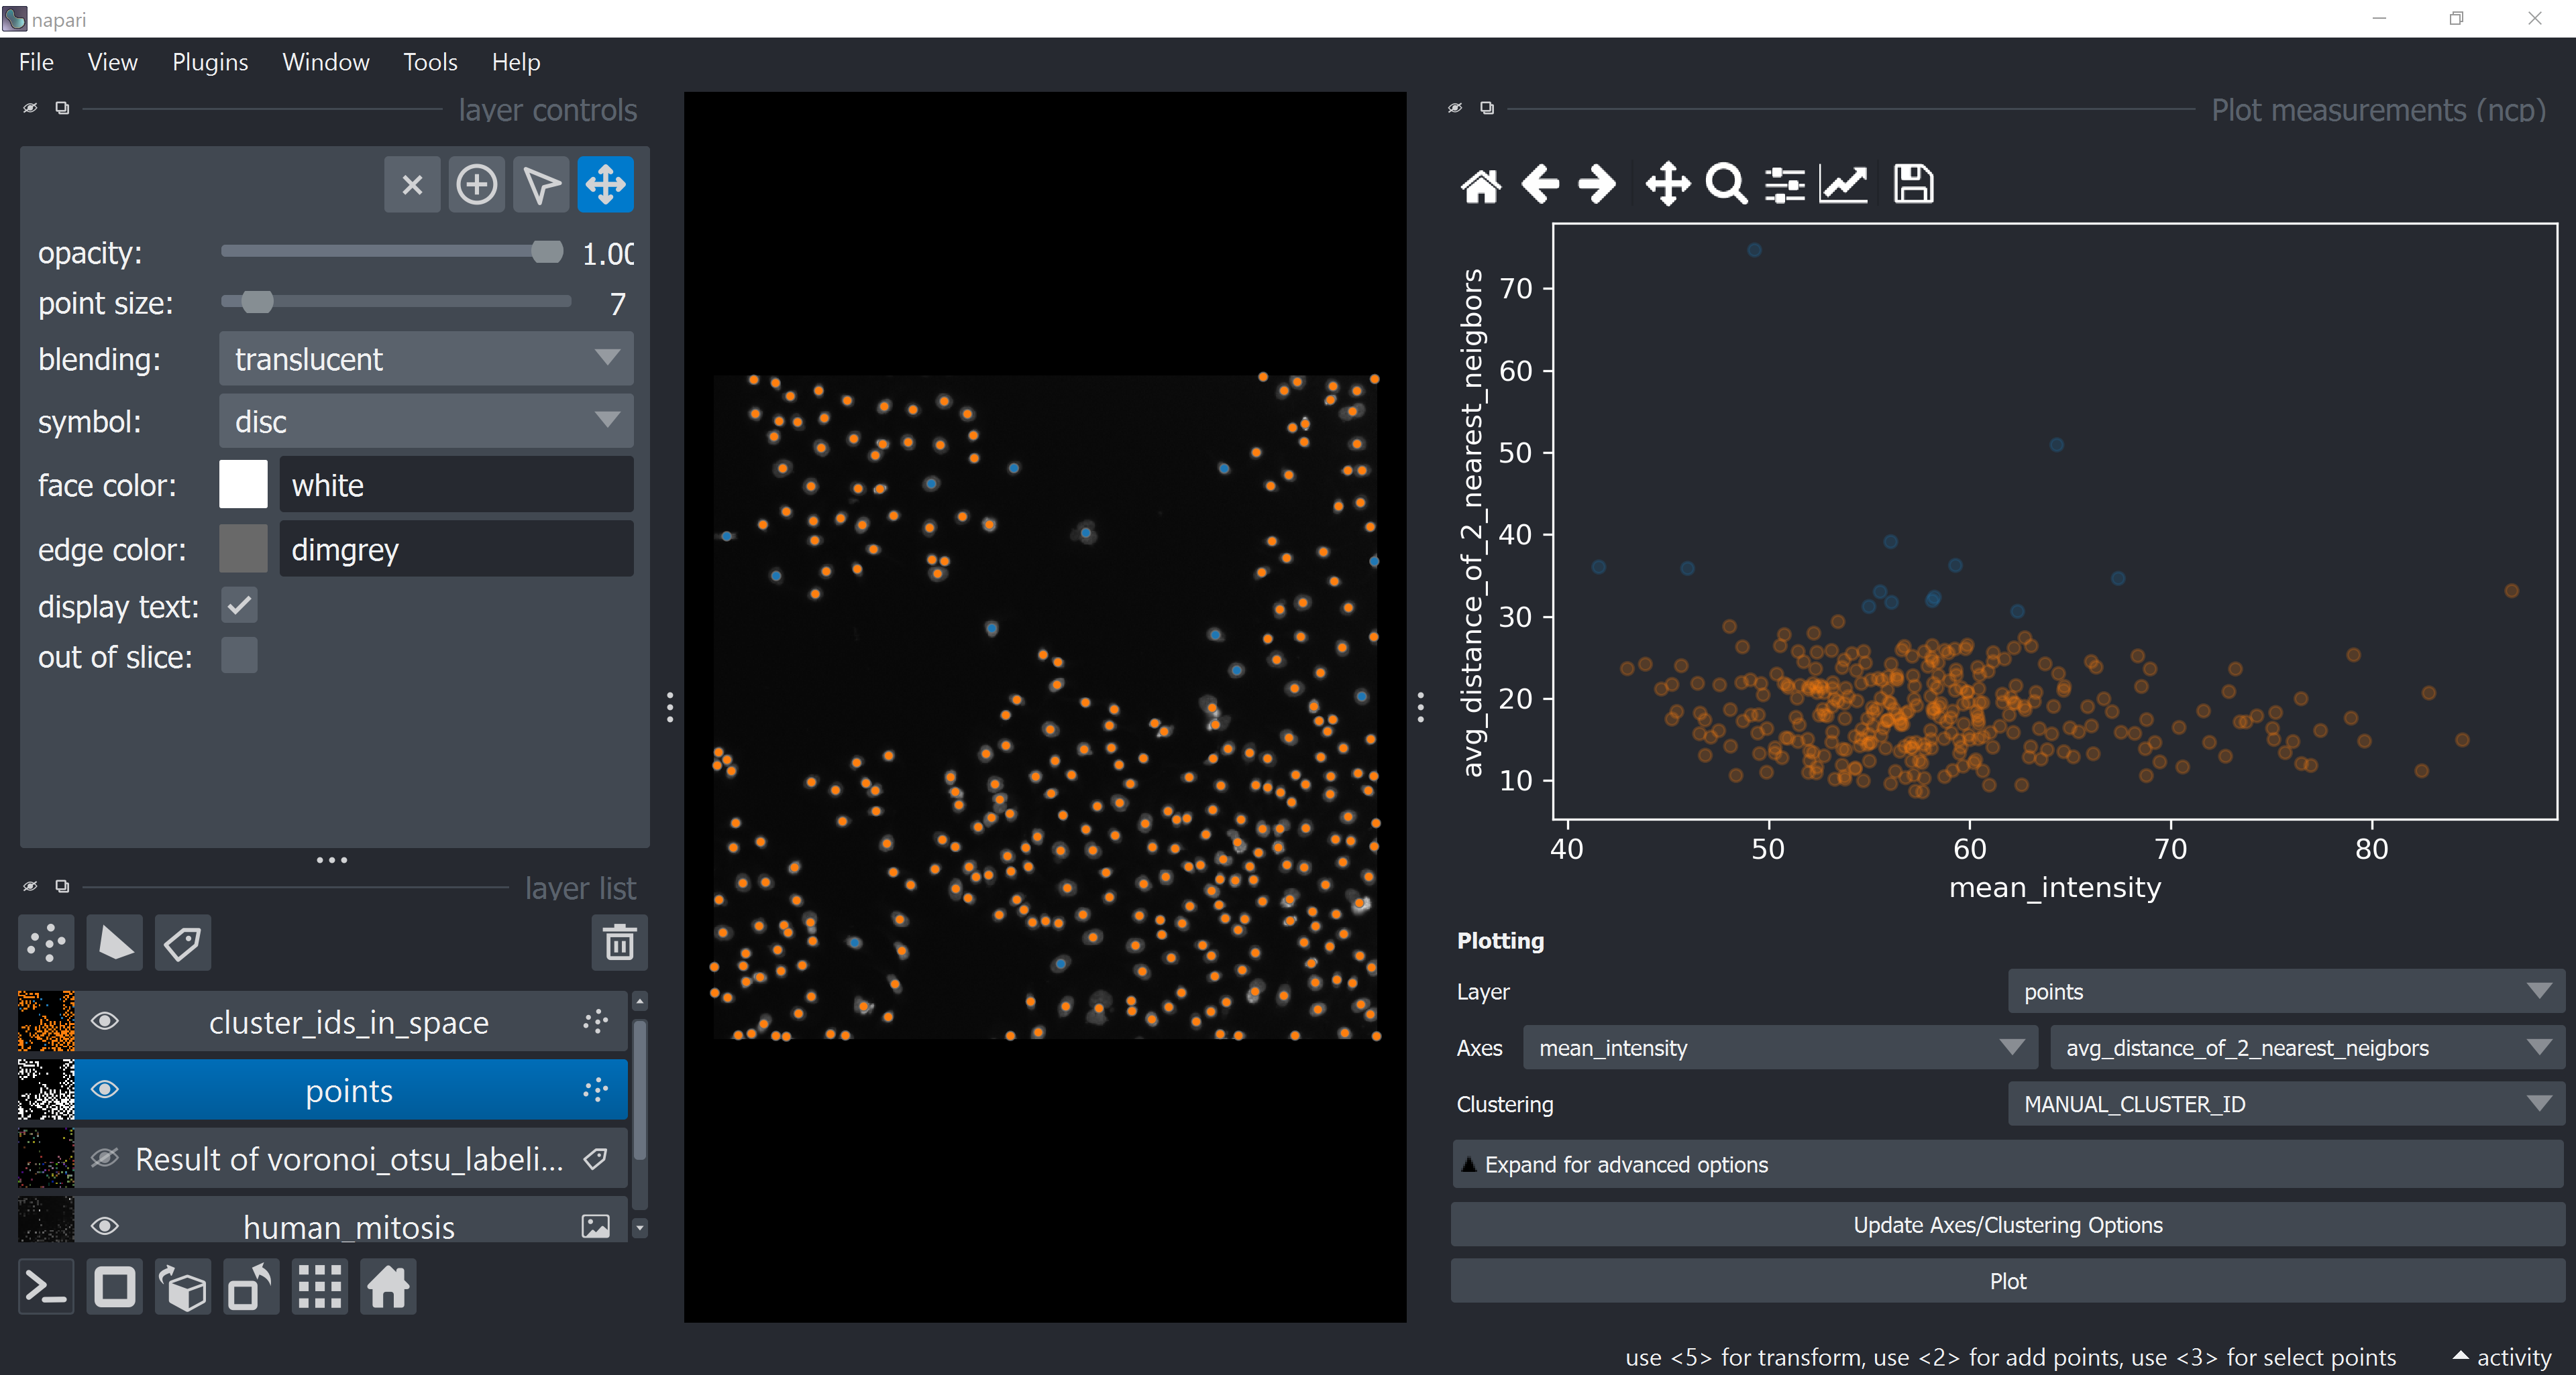Screen dimensions: 2576x1375
Task: Activate the add points tool
Action: tap(476, 185)
